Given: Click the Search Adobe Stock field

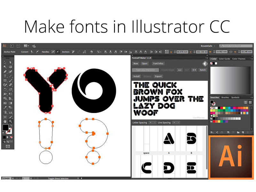Looking at the screenshot, I should click(236, 46).
